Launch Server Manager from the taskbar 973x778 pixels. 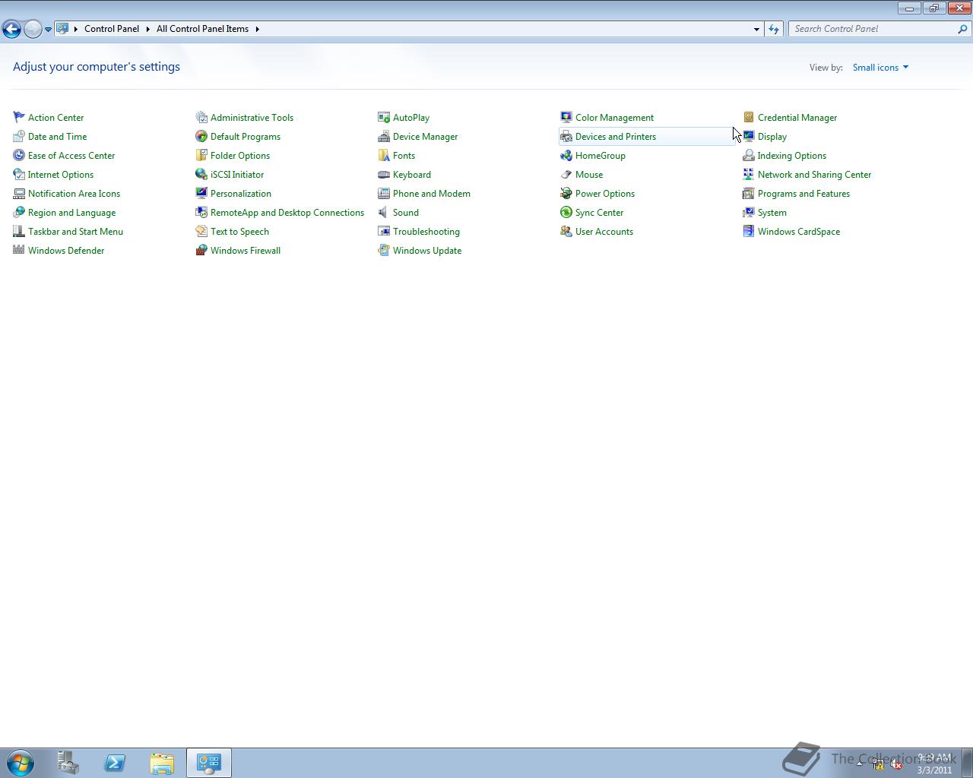68,763
